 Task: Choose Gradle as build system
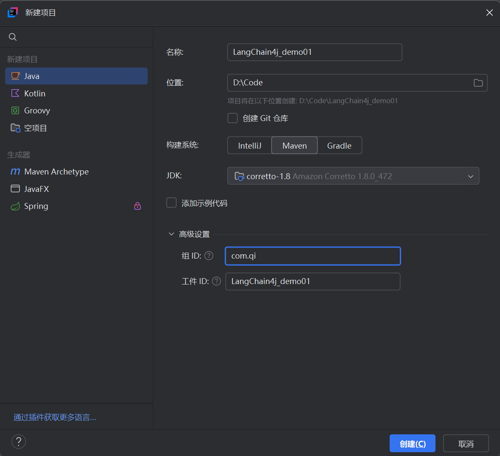pyautogui.click(x=339, y=145)
